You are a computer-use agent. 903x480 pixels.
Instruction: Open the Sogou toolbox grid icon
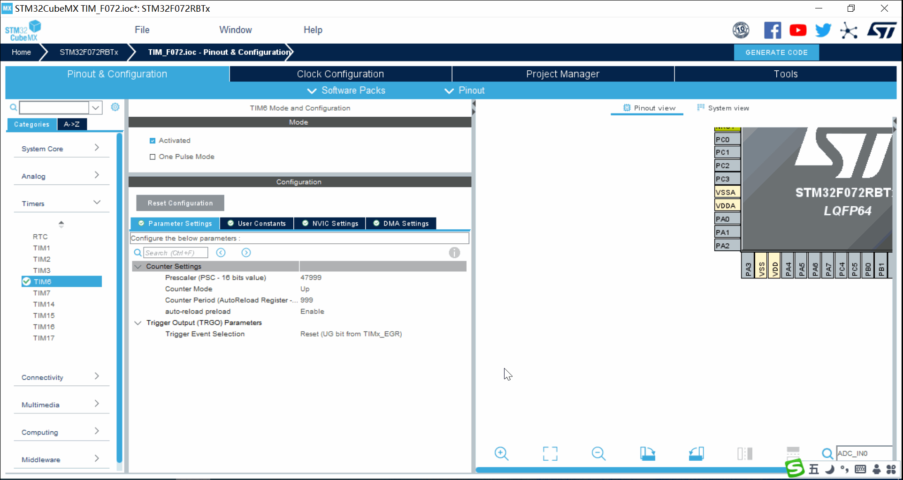pyautogui.click(x=891, y=469)
